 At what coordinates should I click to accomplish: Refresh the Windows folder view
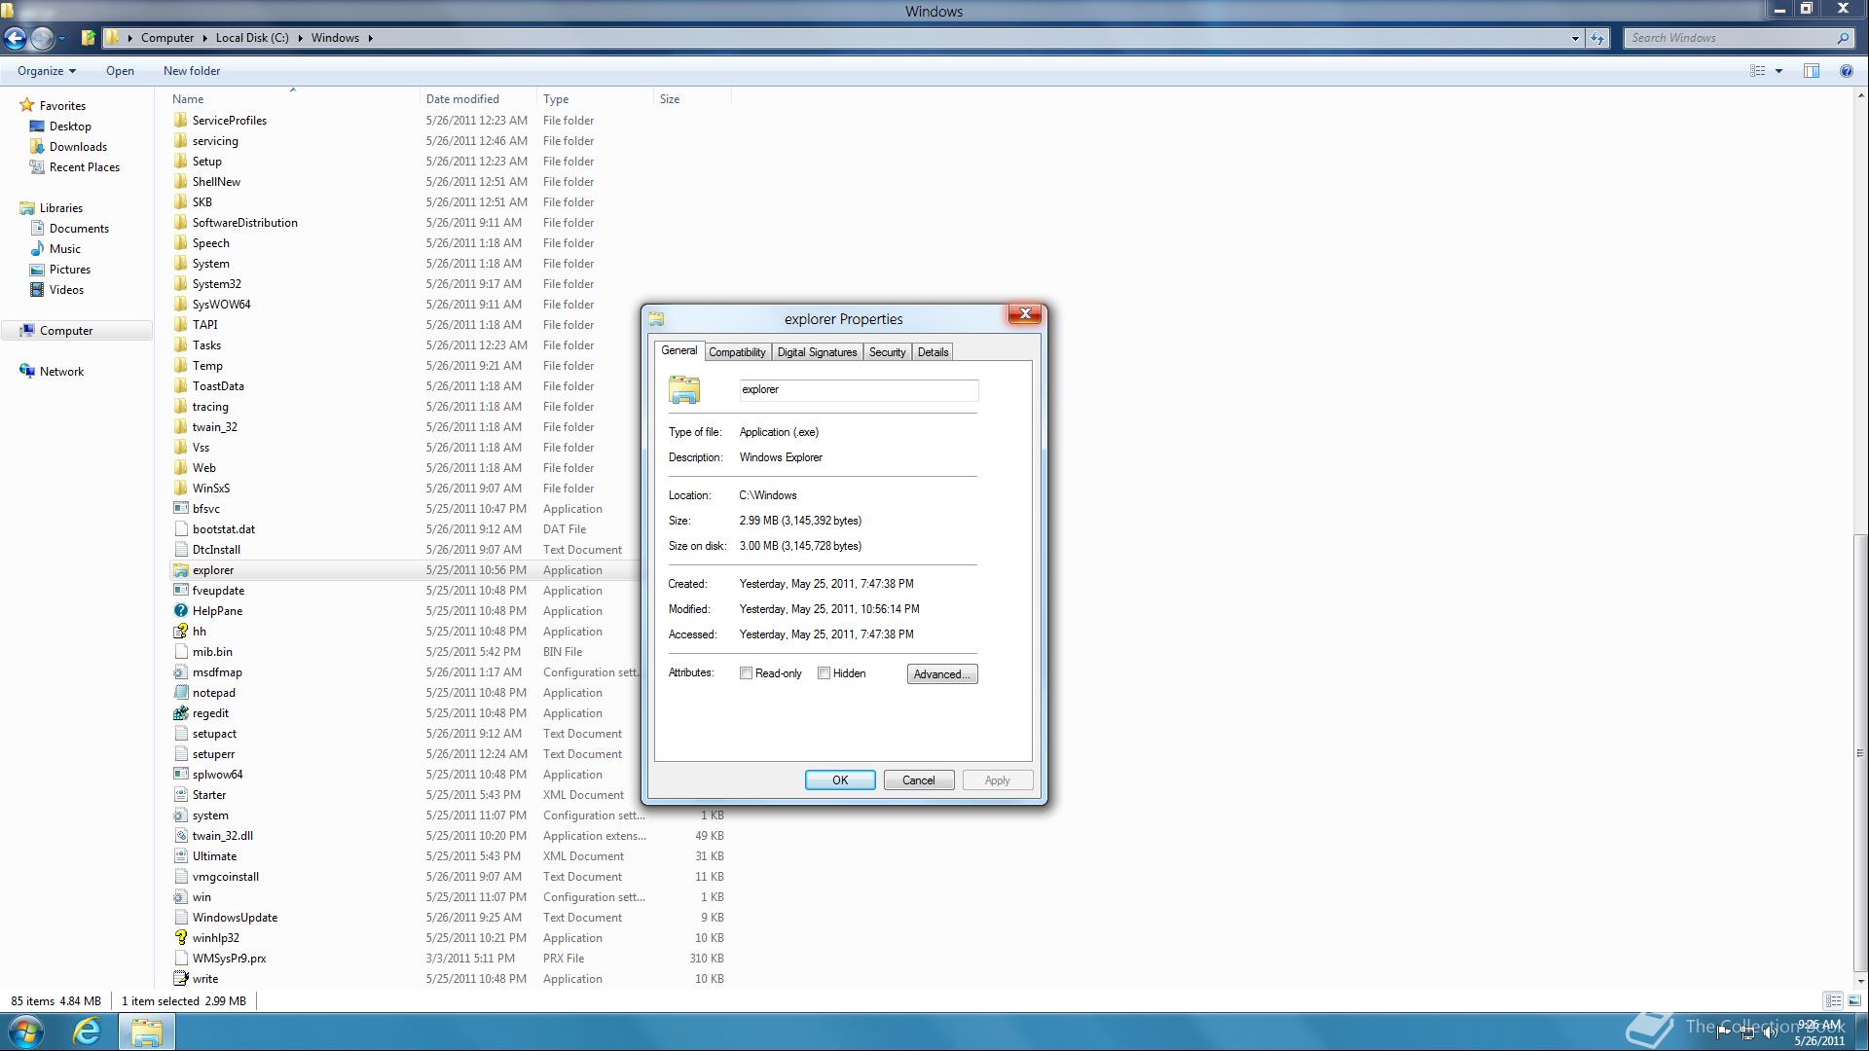(x=1597, y=38)
